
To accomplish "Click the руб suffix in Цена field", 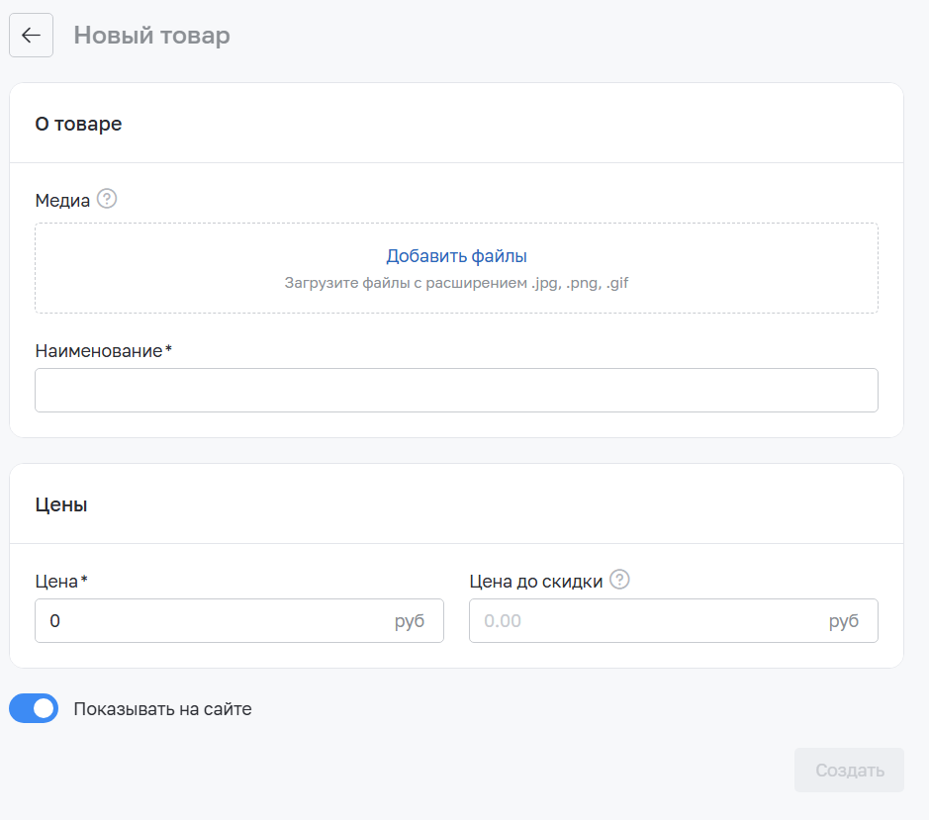I will [410, 621].
